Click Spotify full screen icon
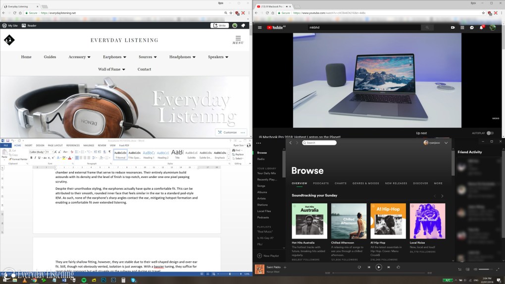Screen dimensions: 505x284 tap(498, 269)
